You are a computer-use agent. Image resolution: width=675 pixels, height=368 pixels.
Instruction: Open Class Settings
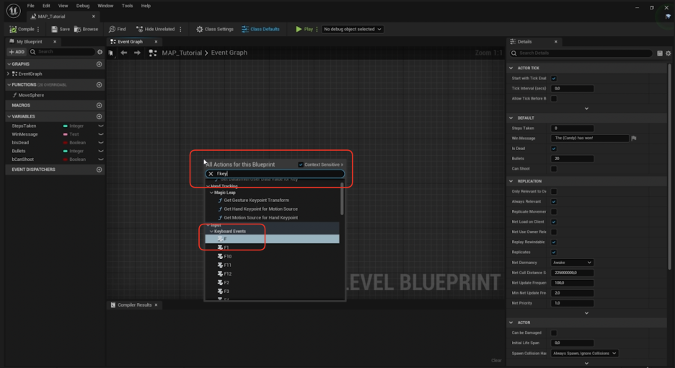[215, 30]
